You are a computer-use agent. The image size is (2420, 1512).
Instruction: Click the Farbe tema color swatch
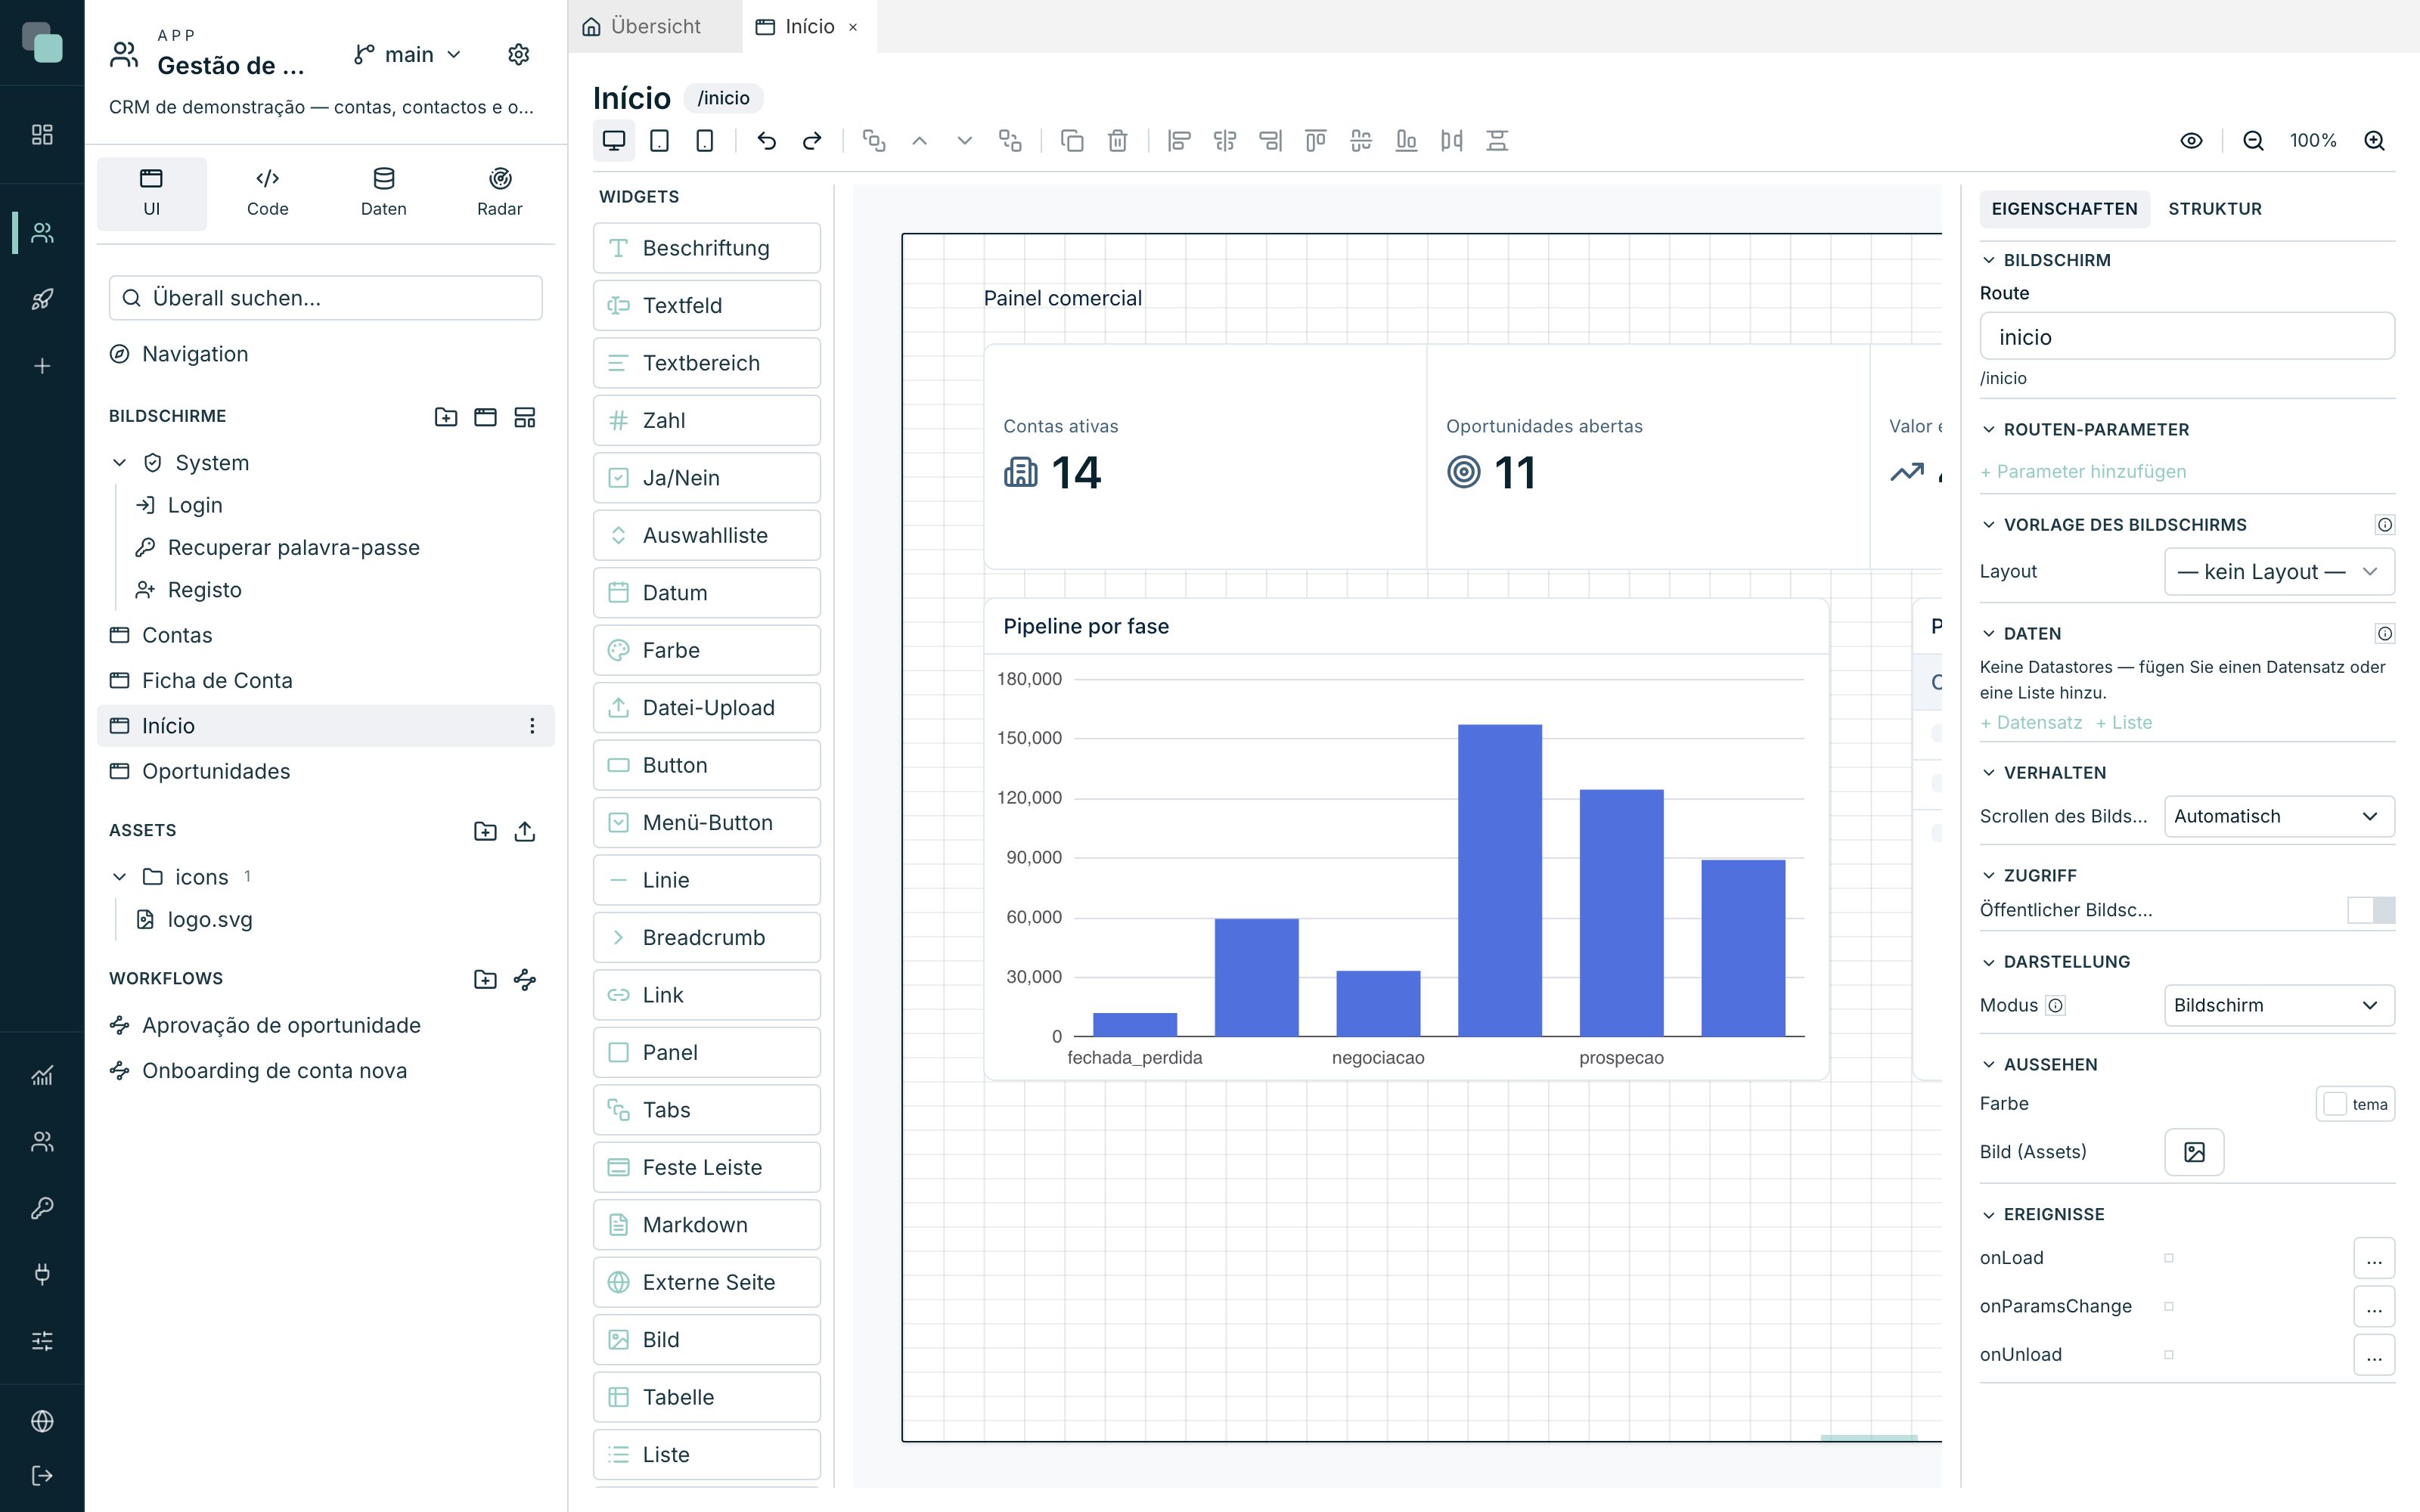[x=2355, y=1104]
